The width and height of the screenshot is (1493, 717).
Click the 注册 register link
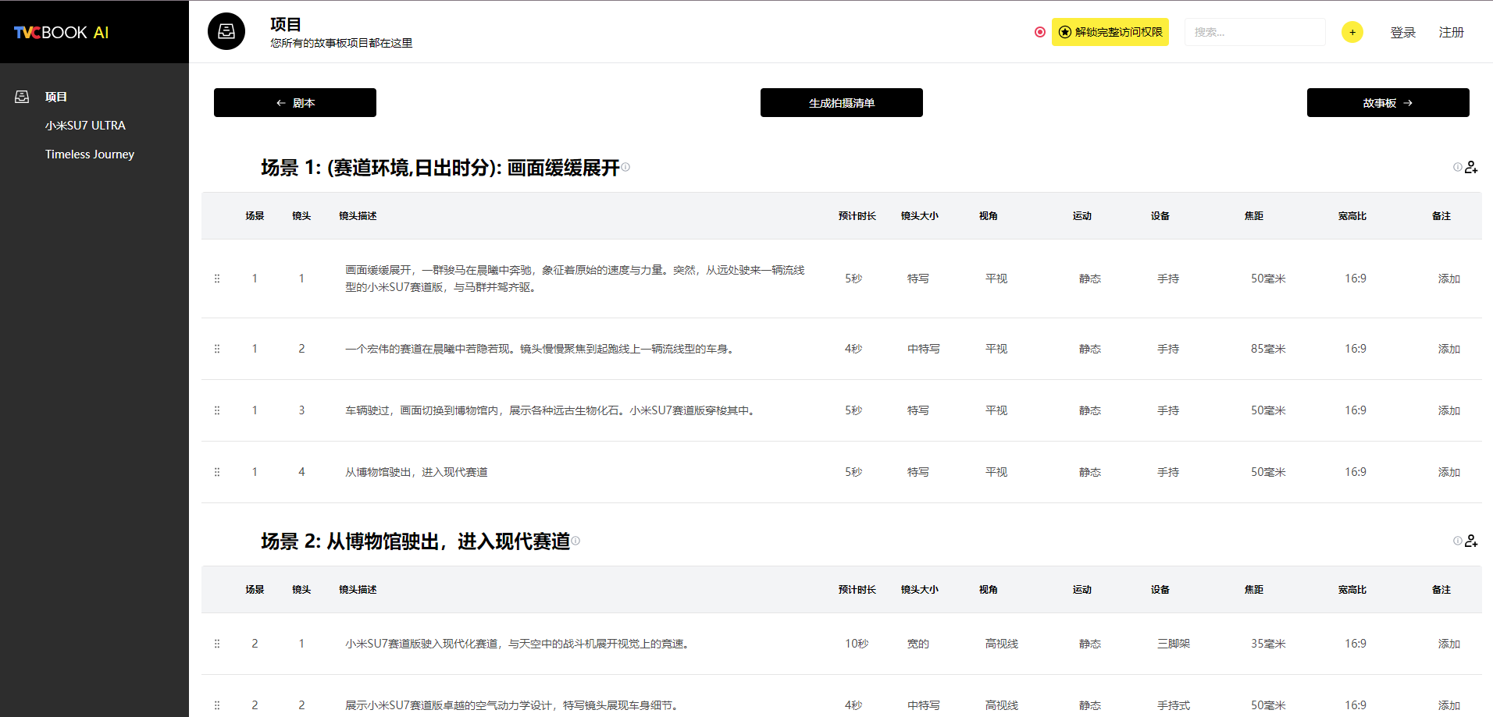1452,32
